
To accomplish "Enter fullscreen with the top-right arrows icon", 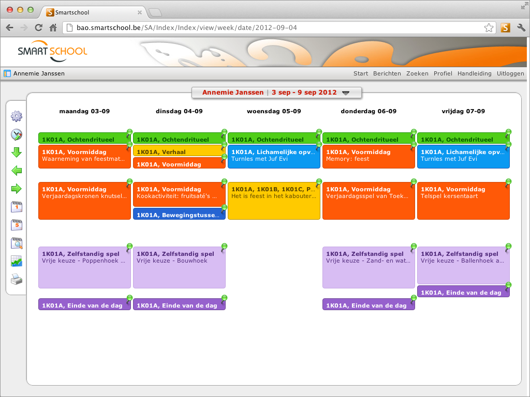I will (x=524, y=6).
